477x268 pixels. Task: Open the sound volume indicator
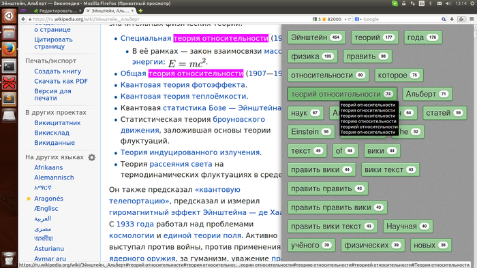[448, 3]
